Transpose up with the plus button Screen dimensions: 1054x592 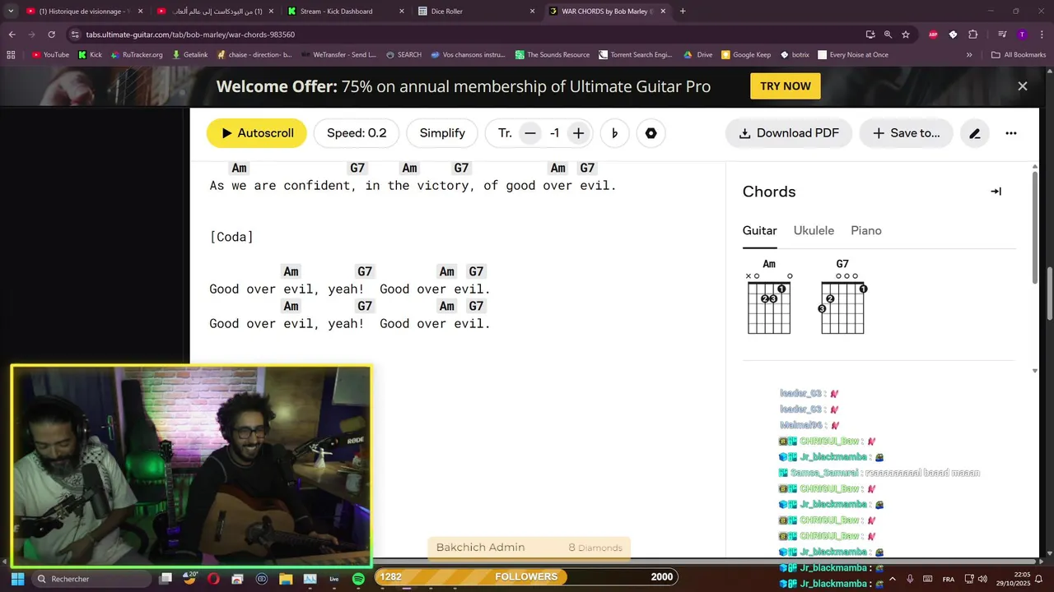(578, 133)
